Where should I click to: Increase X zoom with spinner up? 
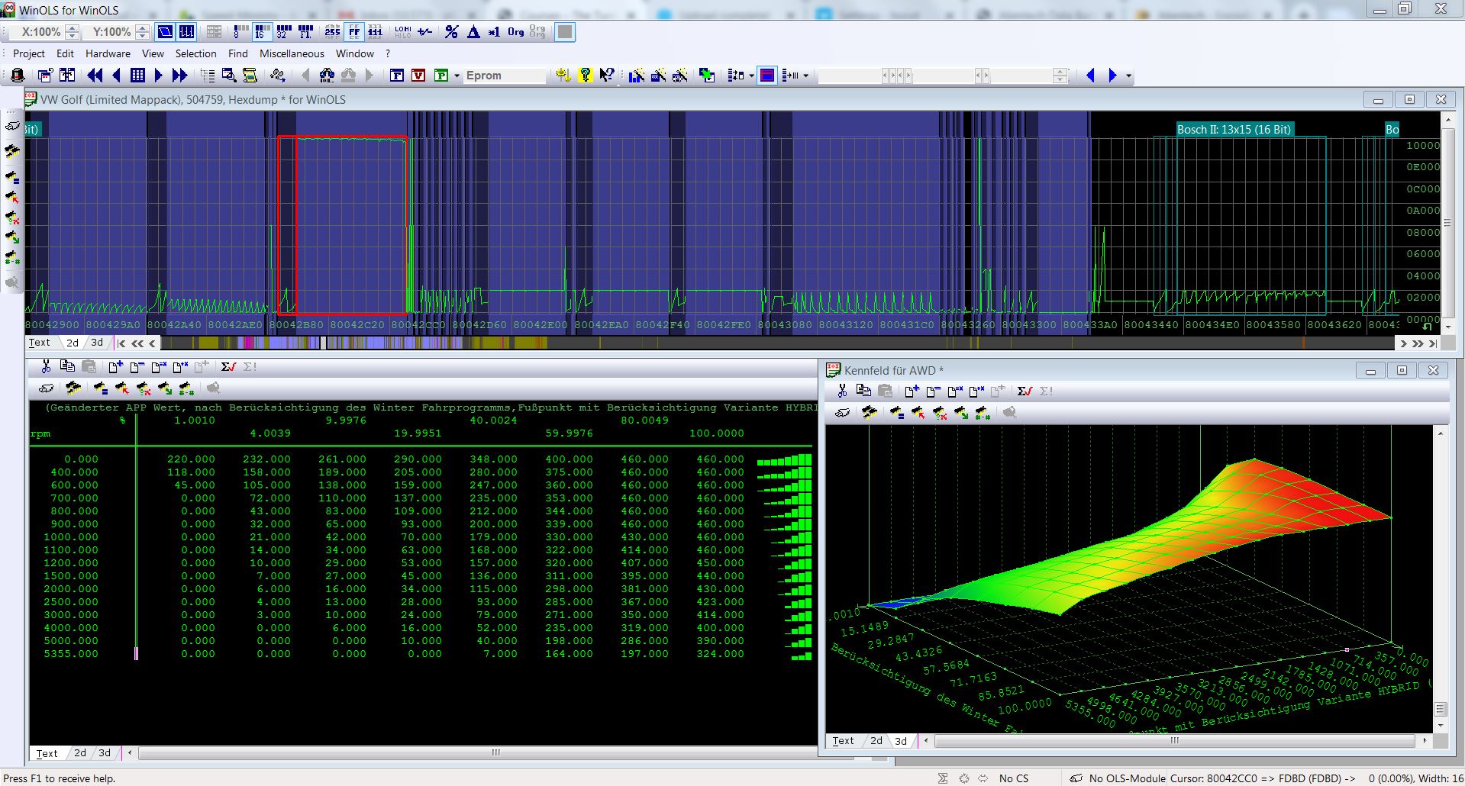[72, 28]
